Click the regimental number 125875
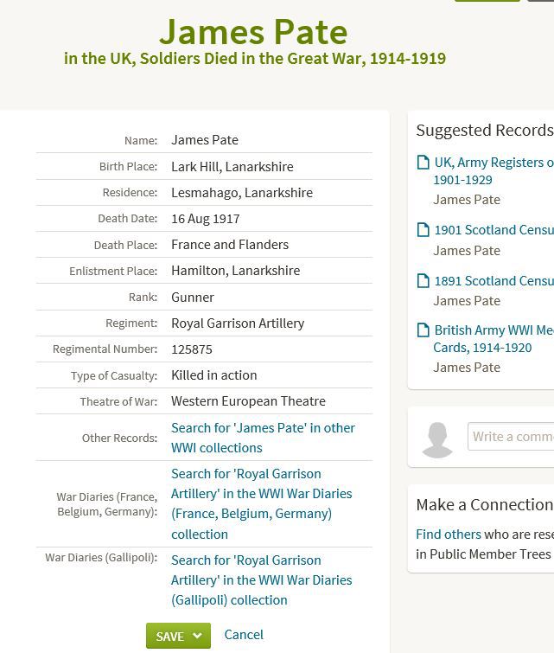Screen dimensions: 554x653 [x=192, y=349]
